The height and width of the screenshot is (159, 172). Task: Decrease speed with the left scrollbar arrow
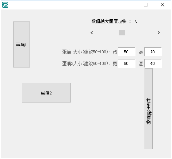[92, 33]
